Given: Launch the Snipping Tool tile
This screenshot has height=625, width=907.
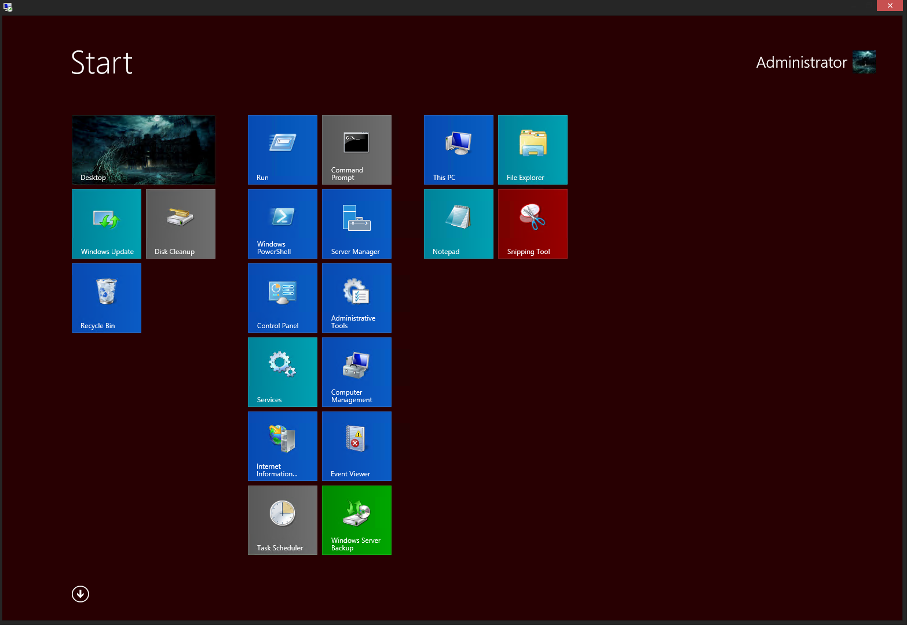Looking at the screenshot, I should click(533, 224).
